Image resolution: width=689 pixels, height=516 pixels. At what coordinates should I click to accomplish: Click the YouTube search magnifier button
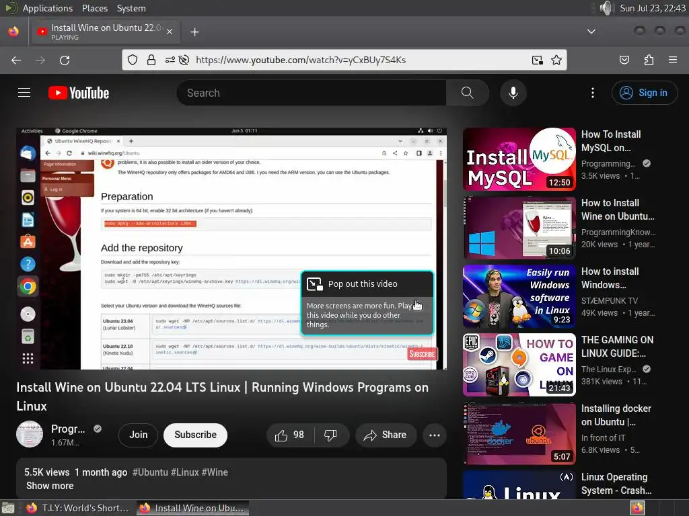pos(467,93)
